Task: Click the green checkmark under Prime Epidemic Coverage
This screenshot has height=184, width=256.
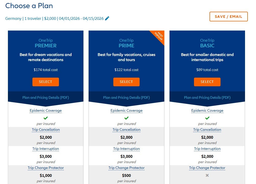Action: (x=126, y=118)
